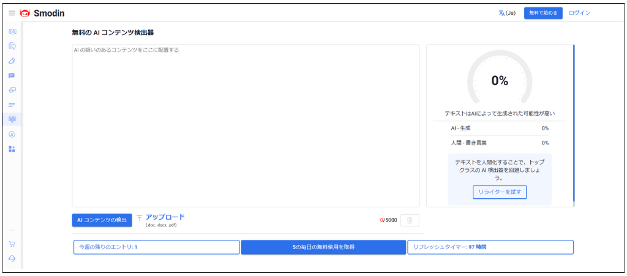Image resolution: width=627 pixels, height=276 pixels.
Task: Open the apps grid icon in sidebar
Action: click(x=12, y=149)
